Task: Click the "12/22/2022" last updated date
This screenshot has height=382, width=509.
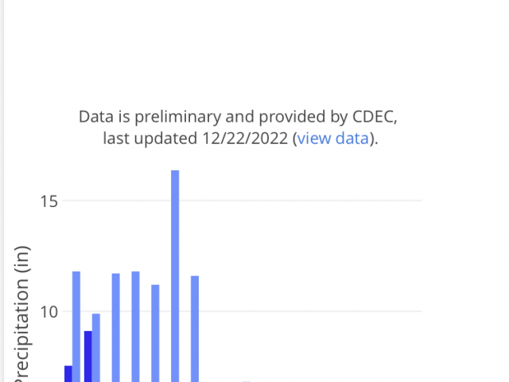Action: tap(245, 138)
